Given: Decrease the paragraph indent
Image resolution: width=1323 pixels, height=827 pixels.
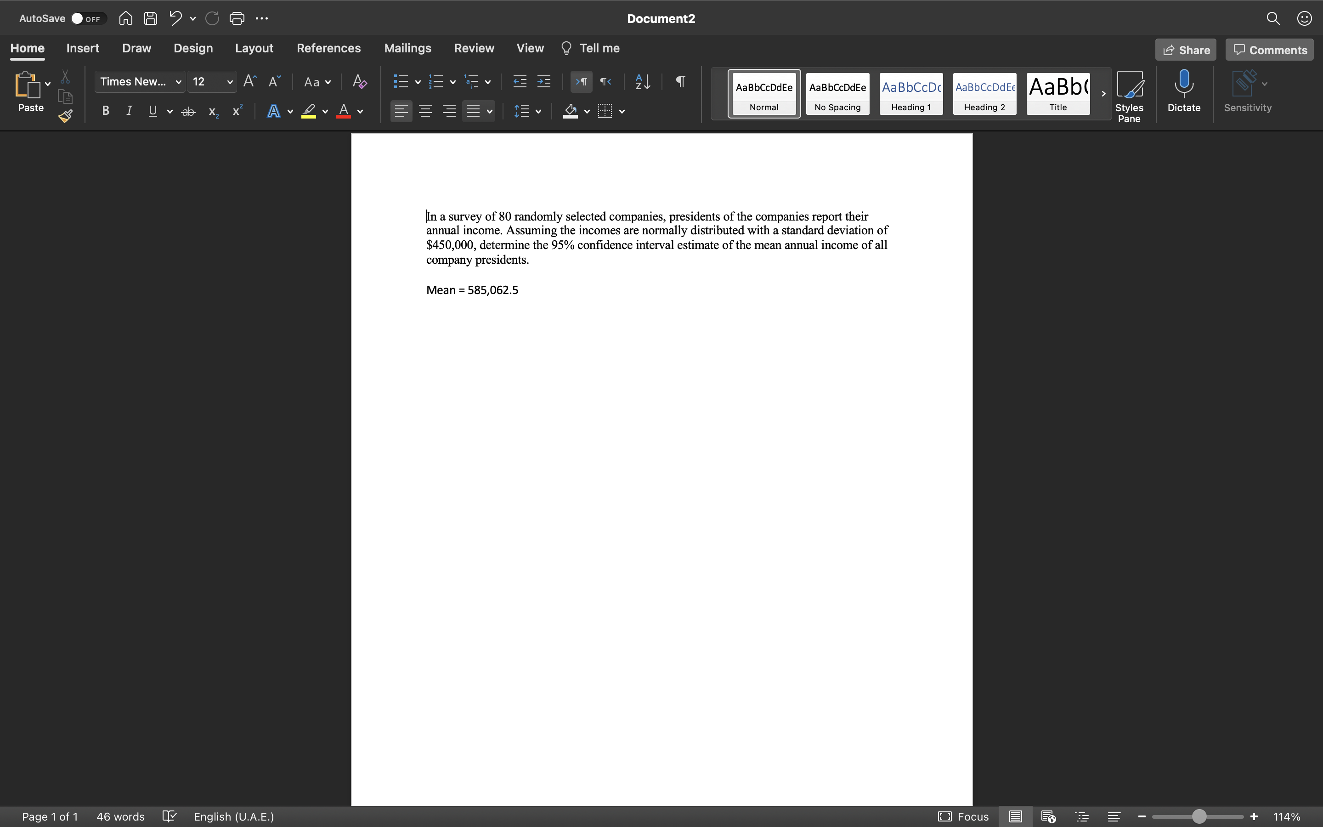Looking at the screenshot, I should tap(520, 81).
